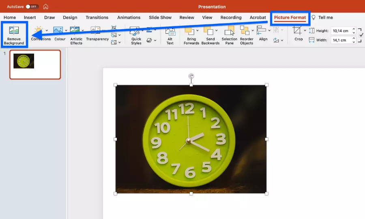Expand the Rotate dropdown arrow

282,41
